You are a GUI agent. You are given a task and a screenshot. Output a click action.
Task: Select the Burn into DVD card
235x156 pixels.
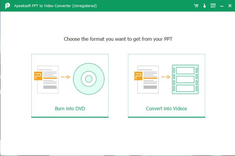point(70,86)
